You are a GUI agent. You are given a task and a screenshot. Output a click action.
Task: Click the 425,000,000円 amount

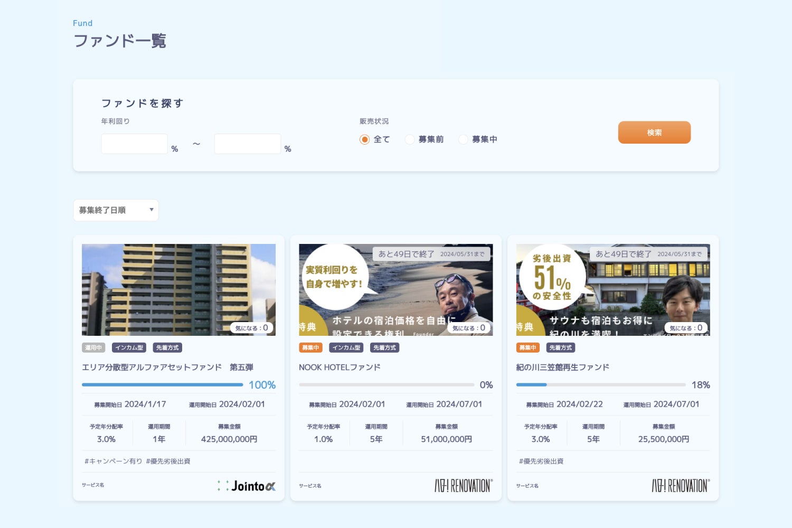(229, 439)
